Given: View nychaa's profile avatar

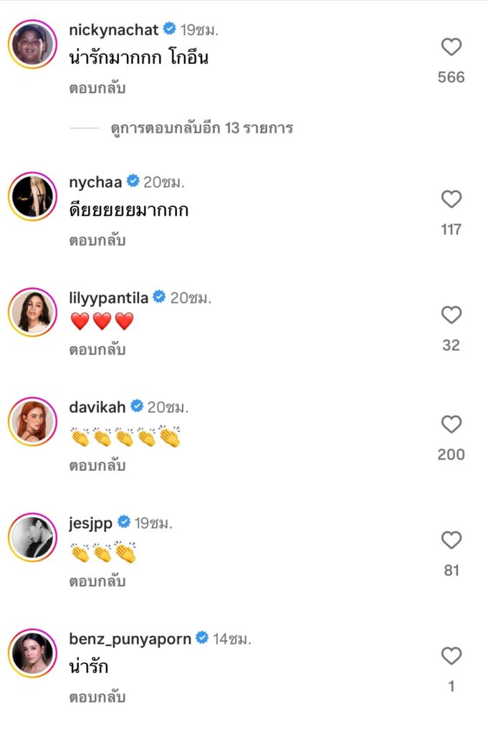Looking at the screenshot, I should point(32,196).
